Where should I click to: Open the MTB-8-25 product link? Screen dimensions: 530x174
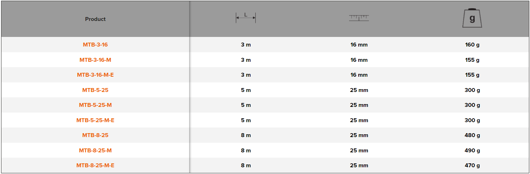95,135
